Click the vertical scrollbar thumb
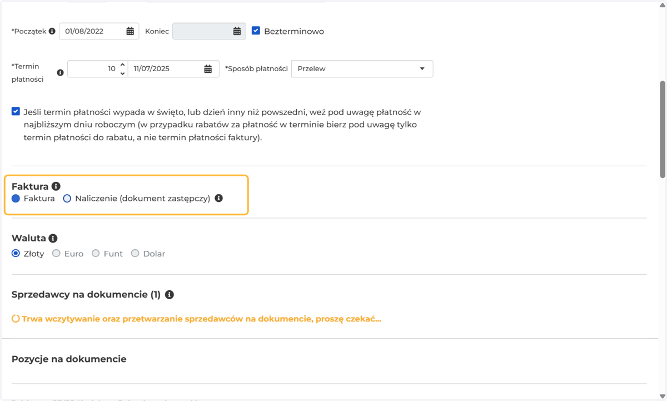Image resolution: width=667 pixels, height=401 pixels. tap(662, 130)
